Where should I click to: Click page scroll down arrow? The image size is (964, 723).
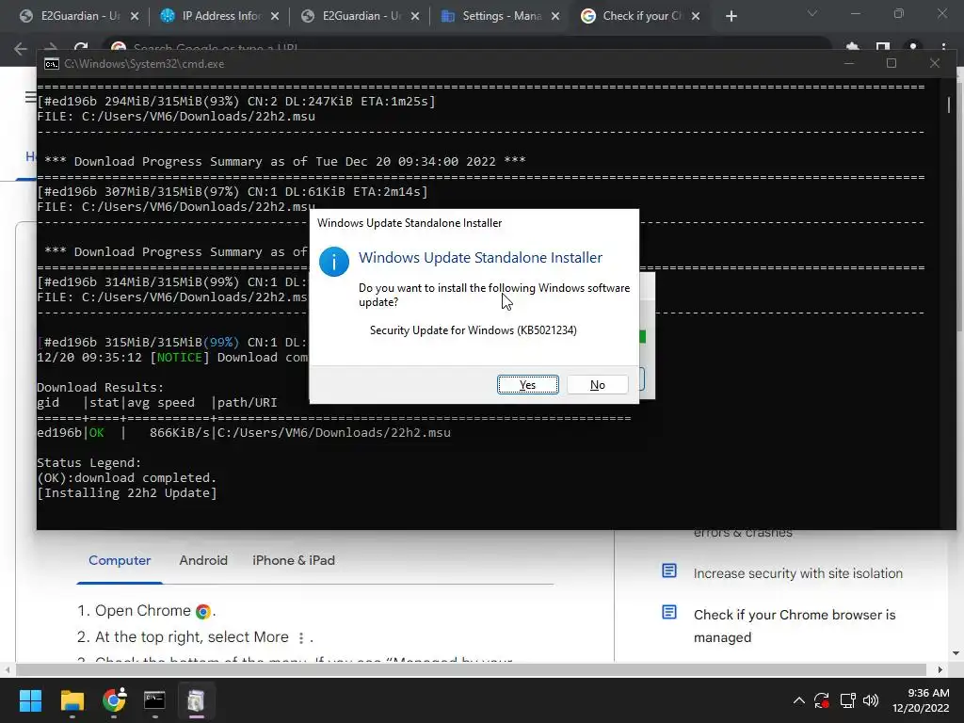pyautogui.click(x=956, y=653)
